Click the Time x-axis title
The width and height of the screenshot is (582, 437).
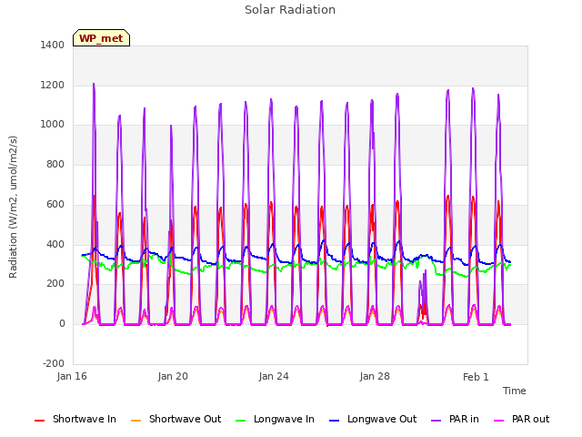click(515, 391)
